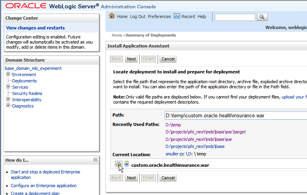Open Preferences from the toolbar
The image size is (307, 195).
(159, 16)
